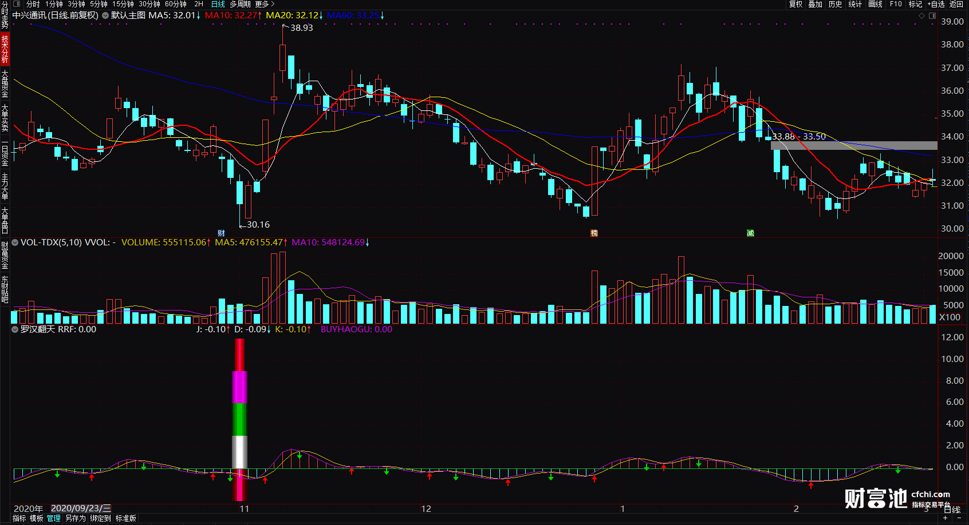The height and width of the screenshot is (525, 969).
Task: Expand the VOL-TDX indicator dropdown circle
Action: (x=15, y=242)
